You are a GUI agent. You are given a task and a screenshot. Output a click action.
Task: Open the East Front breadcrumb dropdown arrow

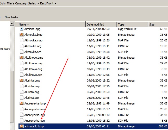55,4
